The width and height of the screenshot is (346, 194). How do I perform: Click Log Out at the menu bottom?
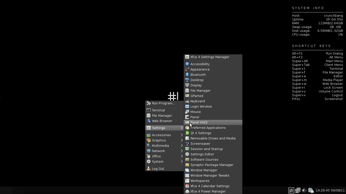tap(158, 168)
